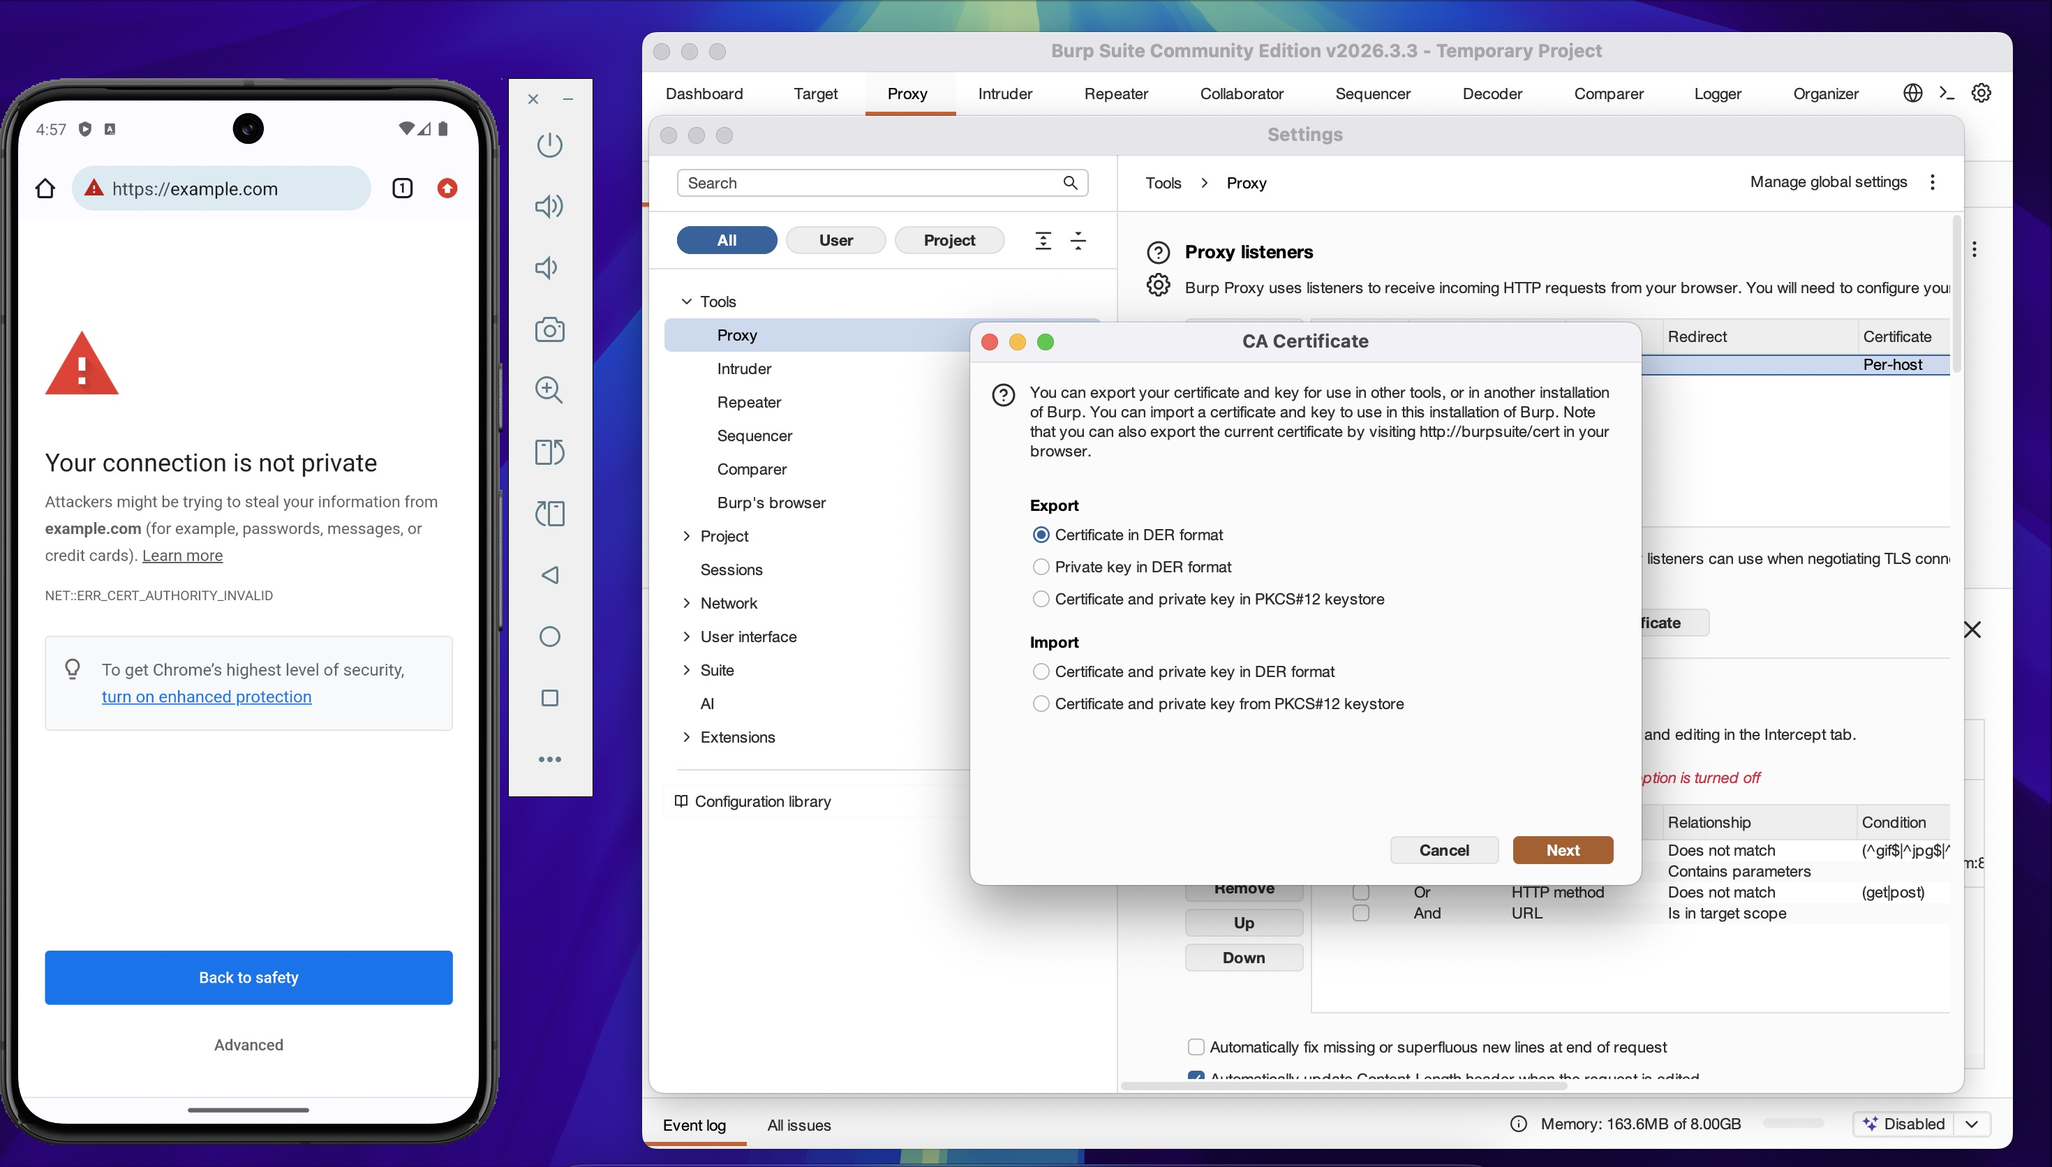Tap the red Chrome update icon

click(447, 188)
